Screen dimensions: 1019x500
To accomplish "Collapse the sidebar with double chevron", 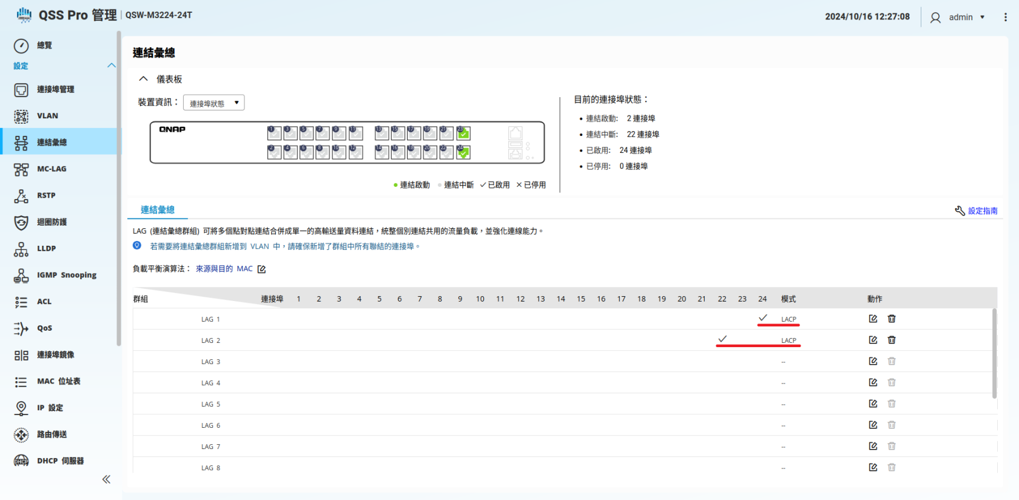I will pyautogui.click(x=106, y=479).
